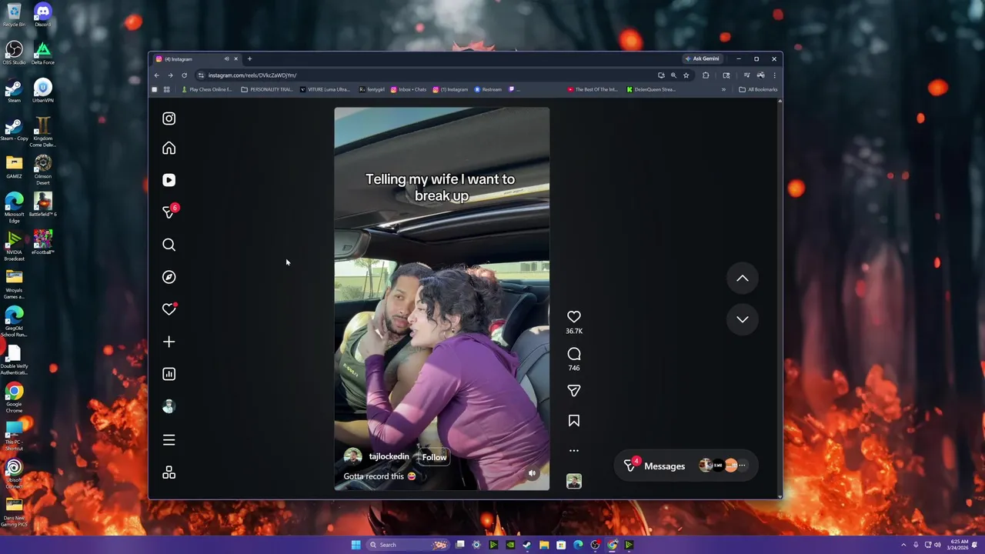Open File Explorer from taskbar
985x554 pixels.
click(x=544, y=545)
